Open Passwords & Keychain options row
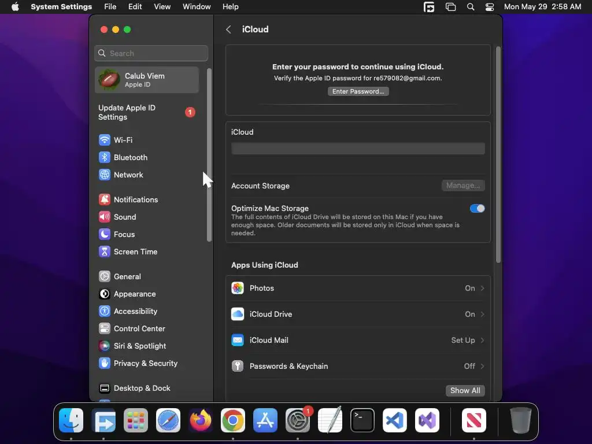The width and height of the screenshot is (592, 444). pyautogui.click(x=358, y=366)
